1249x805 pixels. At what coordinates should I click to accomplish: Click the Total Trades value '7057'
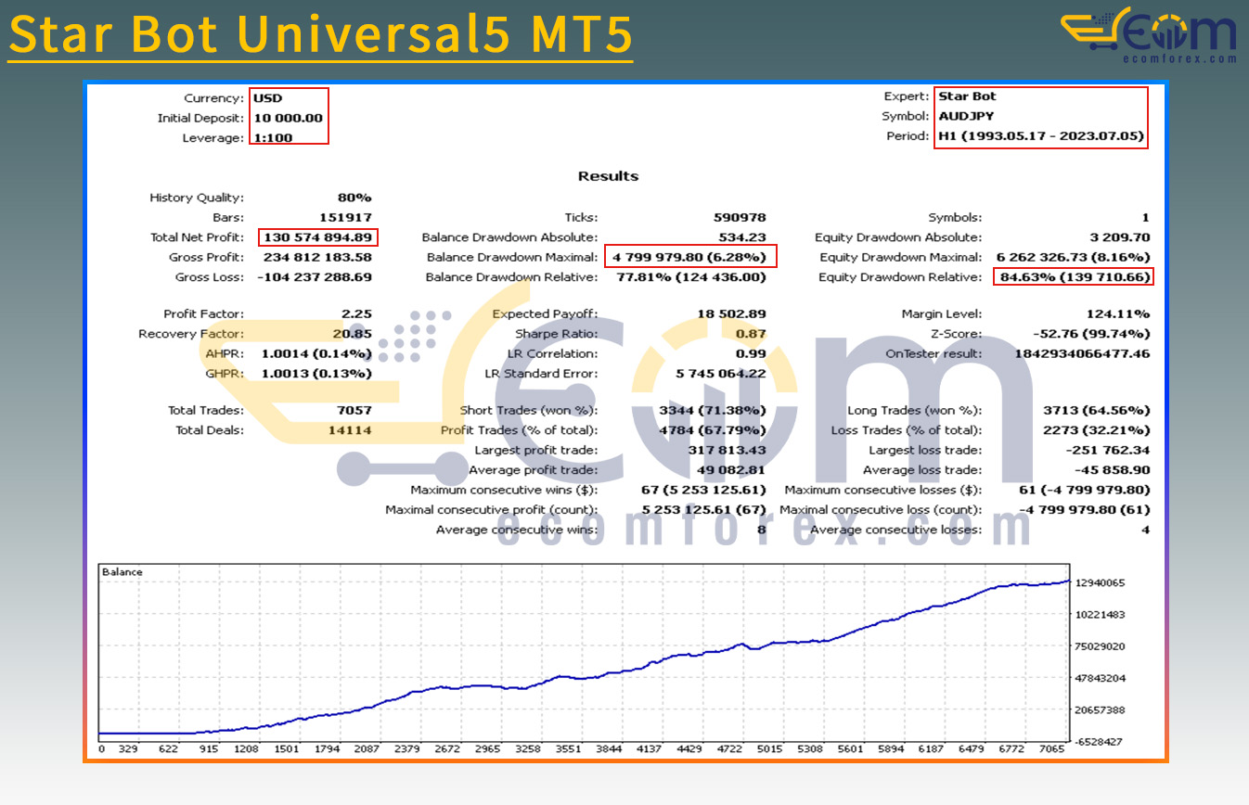[x=354, y=411]
